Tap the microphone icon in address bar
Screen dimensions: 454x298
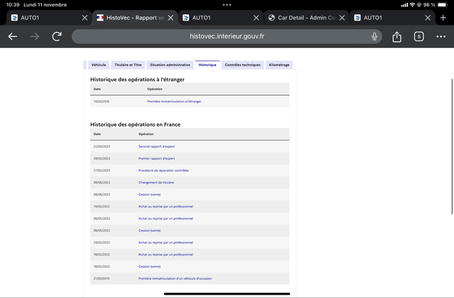(374, 36)
